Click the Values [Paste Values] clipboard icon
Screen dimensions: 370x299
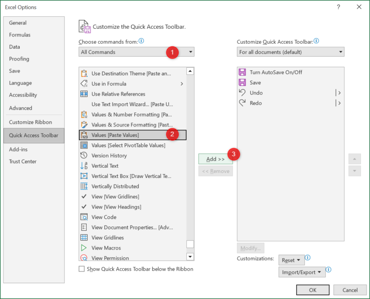(84, 135)
